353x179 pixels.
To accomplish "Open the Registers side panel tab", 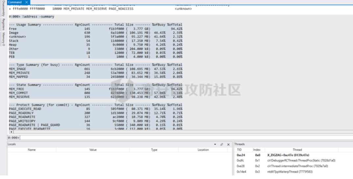I will (x=3, y=25).
